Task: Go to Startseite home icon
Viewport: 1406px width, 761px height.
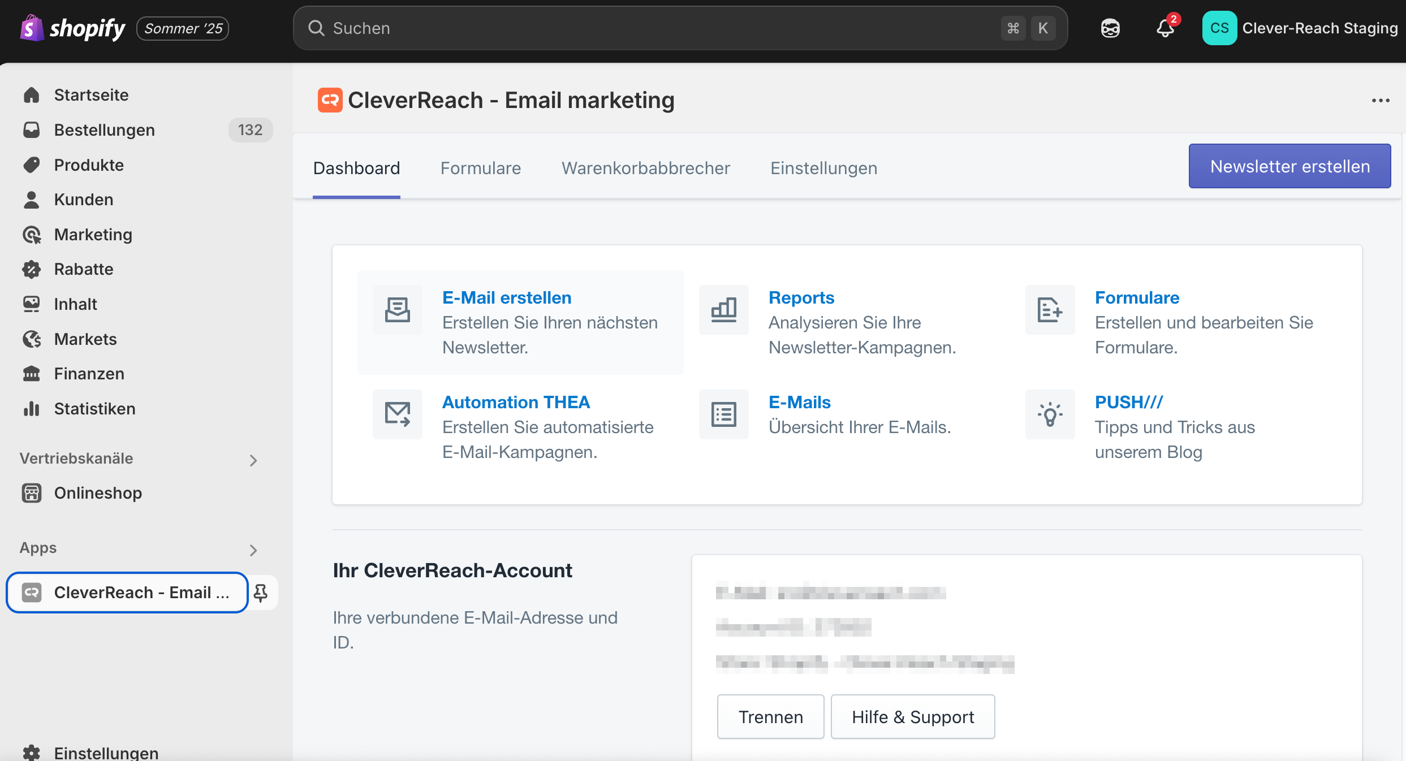Action: click(32, 95)
